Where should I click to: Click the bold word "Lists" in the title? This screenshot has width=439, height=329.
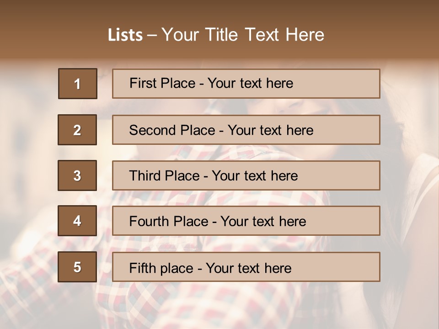(125, 35)
